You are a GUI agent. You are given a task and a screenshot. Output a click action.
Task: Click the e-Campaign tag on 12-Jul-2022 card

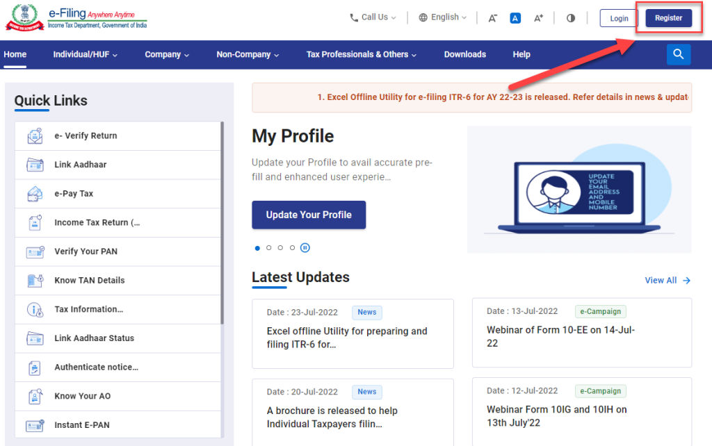[600, 390]
